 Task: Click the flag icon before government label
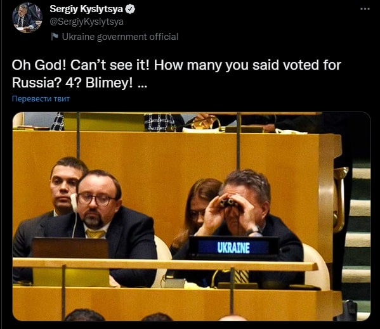point(55,37)
